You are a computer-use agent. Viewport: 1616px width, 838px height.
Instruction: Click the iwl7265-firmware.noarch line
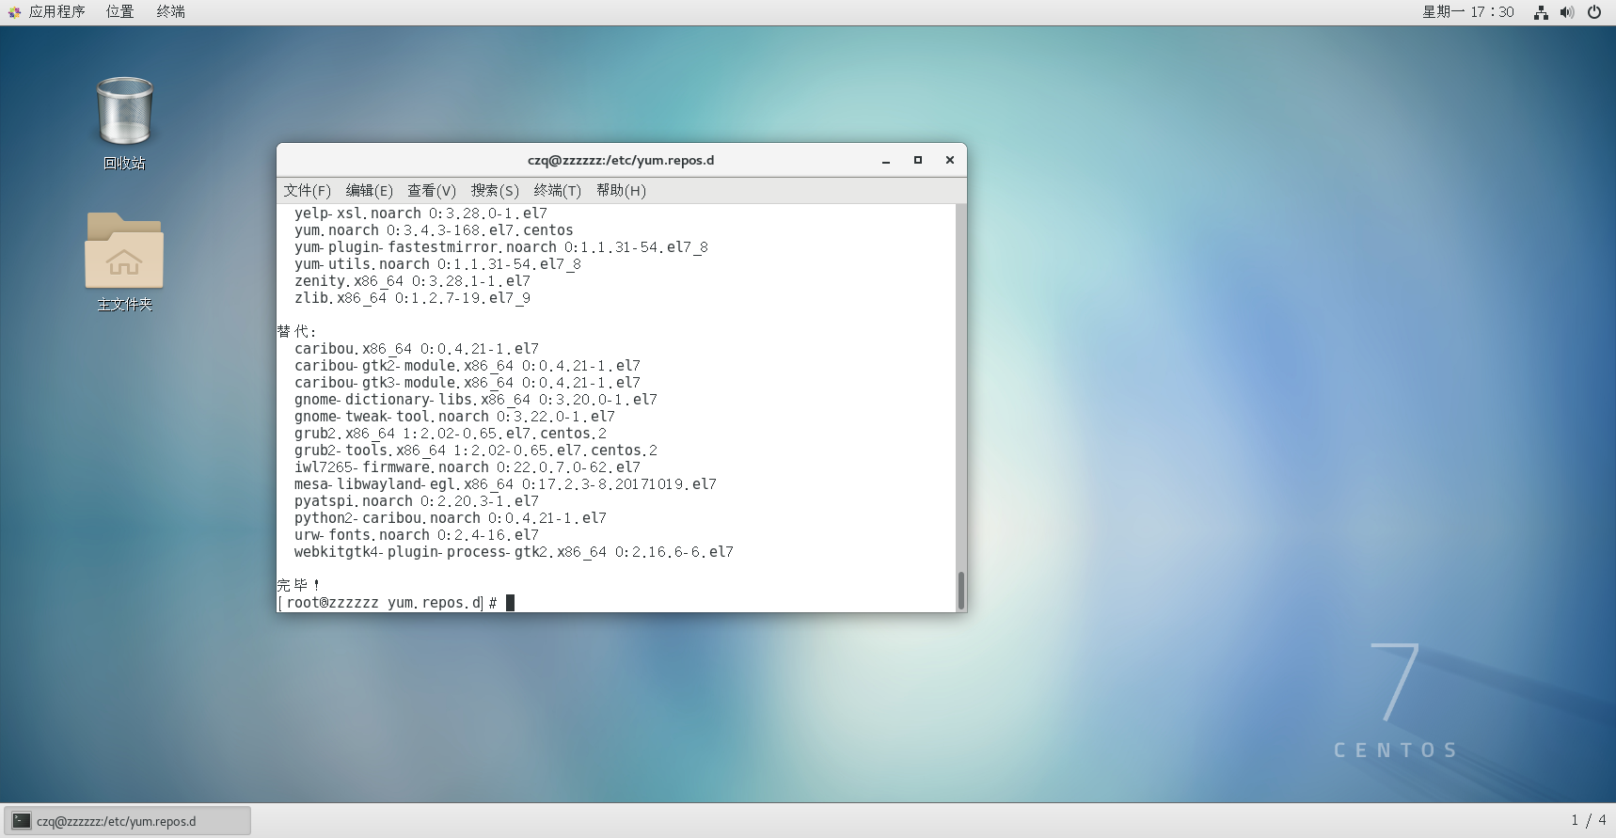(467, 467)
